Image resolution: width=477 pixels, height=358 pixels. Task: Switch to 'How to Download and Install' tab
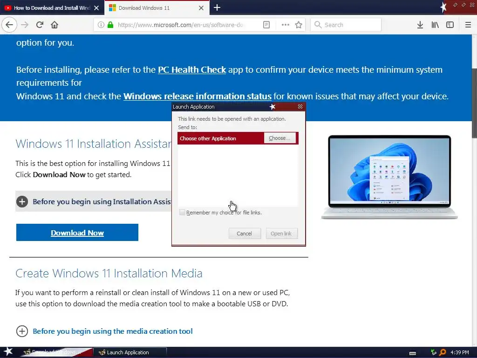click(52, 8)
